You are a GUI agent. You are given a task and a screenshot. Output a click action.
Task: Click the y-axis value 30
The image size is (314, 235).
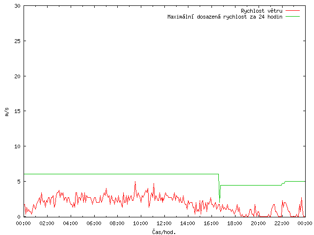(18, 6)
